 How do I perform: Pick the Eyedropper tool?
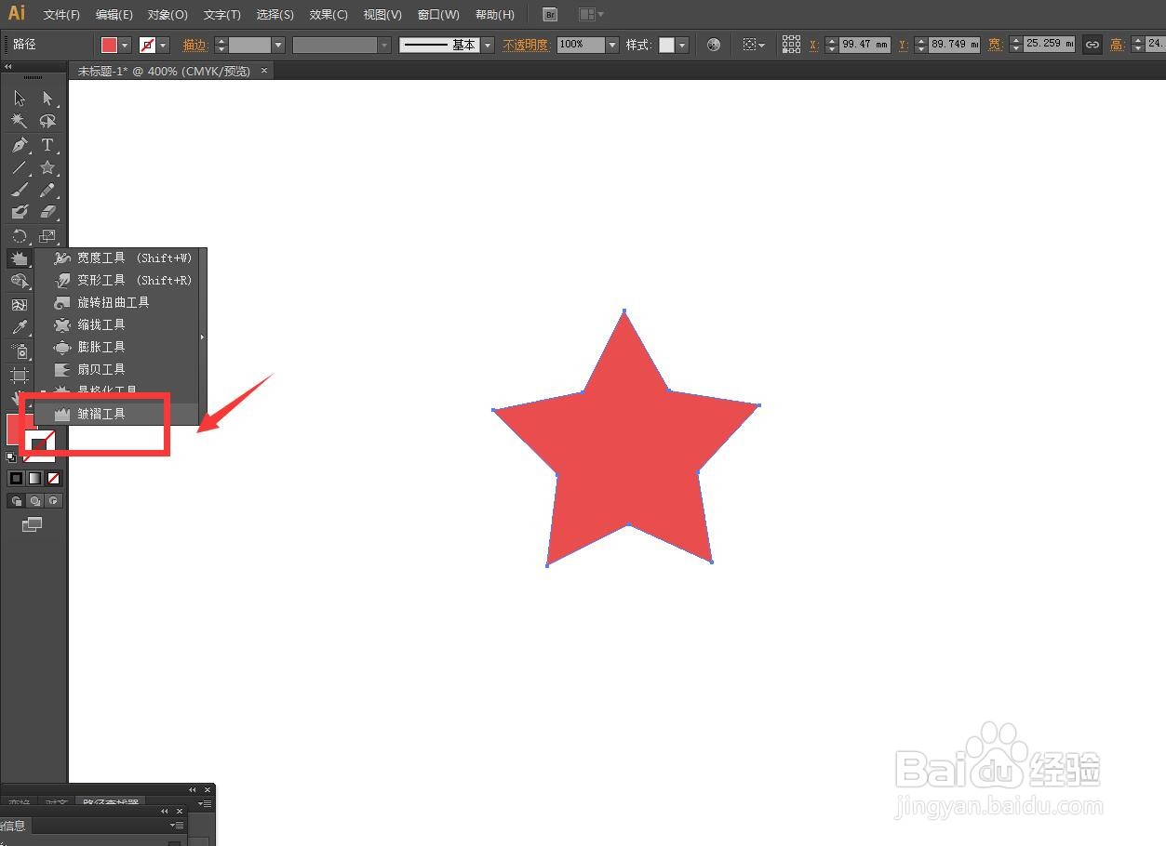point(19,326)
